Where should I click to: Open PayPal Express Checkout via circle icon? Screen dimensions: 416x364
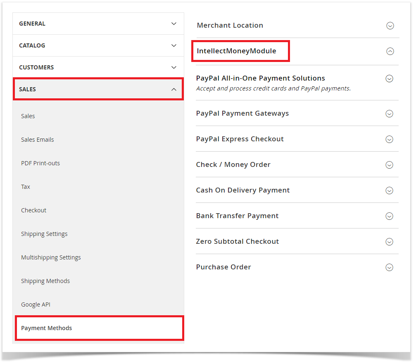389,139
